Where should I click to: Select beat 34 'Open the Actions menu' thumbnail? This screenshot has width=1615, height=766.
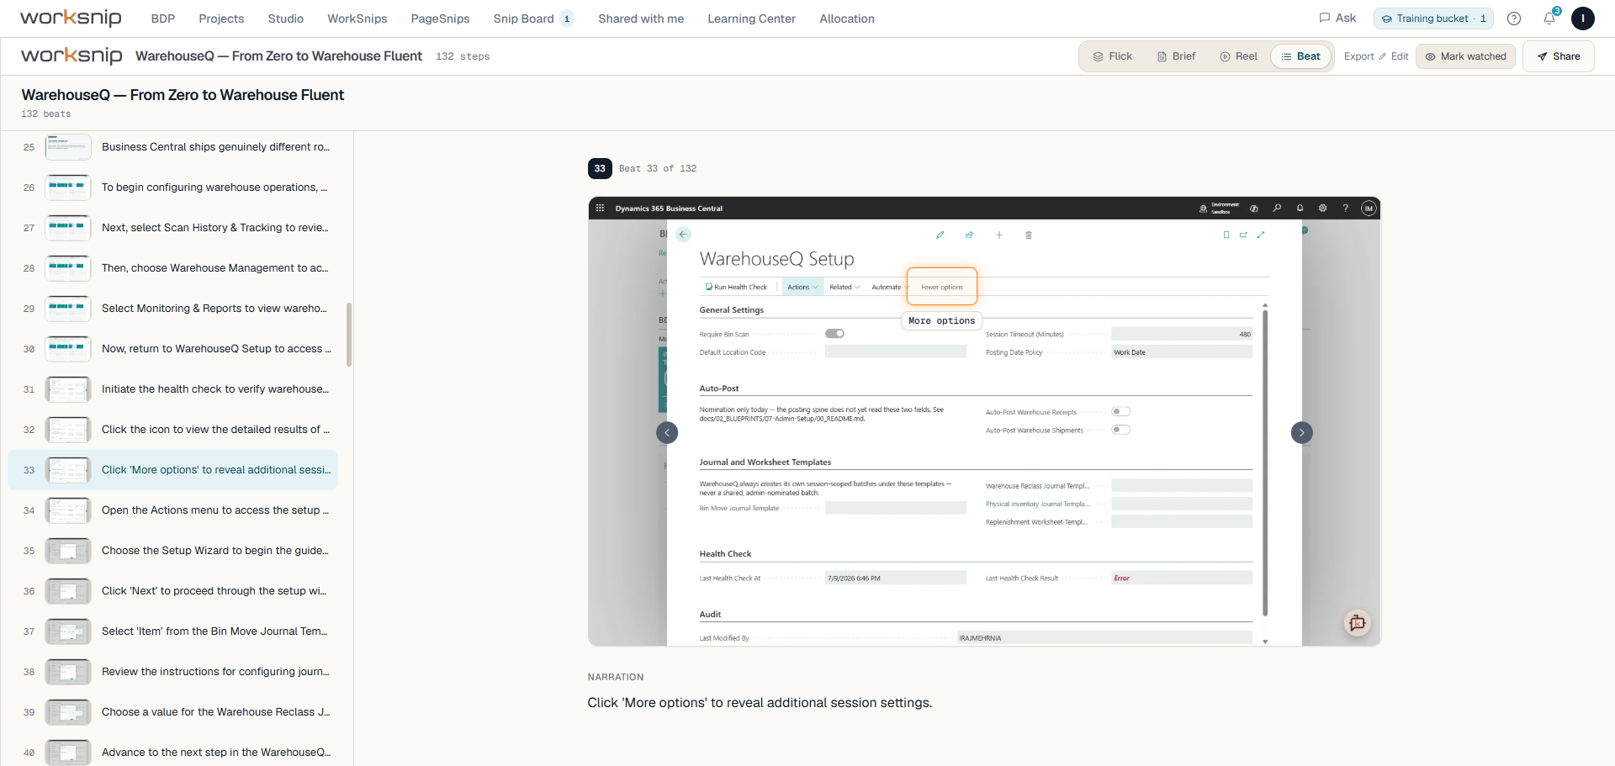pos(68,510)
